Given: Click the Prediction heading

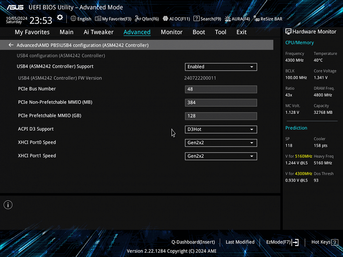Looking at the screenshot, I should click(296, 128).
